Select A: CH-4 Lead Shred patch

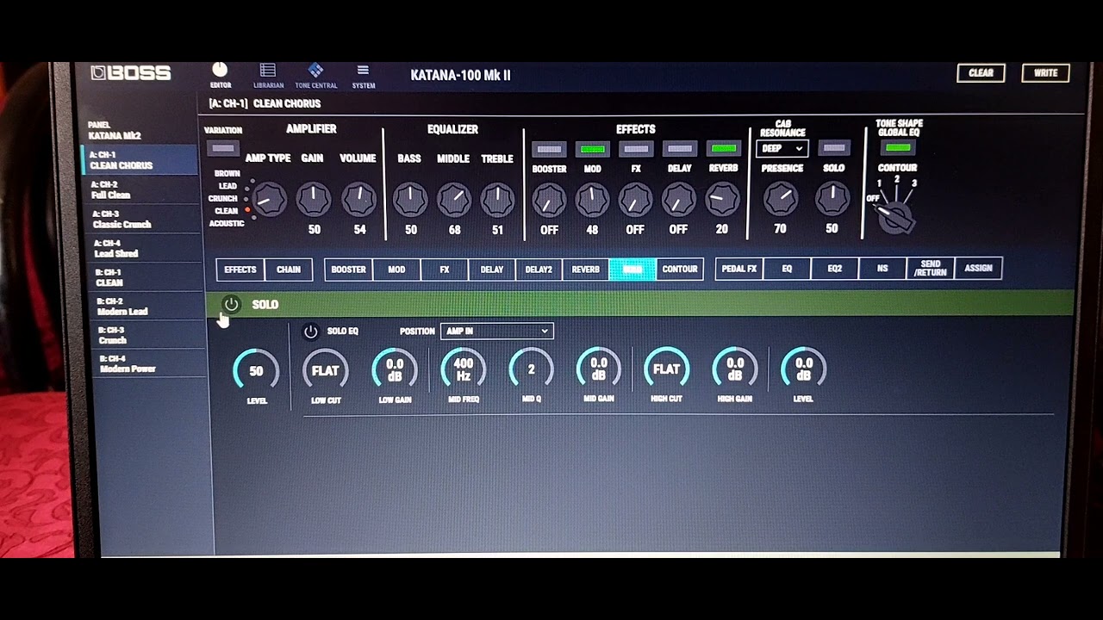click(x=143, y=248)
